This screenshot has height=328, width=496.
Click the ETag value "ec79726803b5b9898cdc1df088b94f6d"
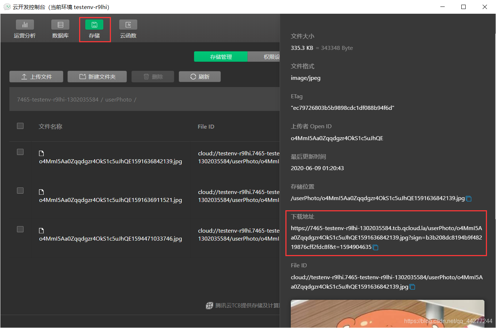(x=342, y=108)
